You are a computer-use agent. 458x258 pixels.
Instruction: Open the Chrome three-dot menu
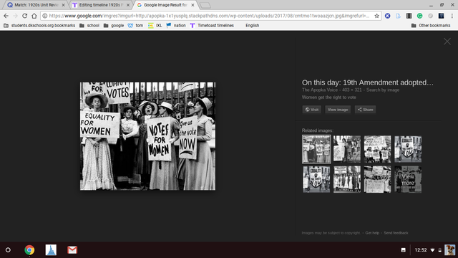tap(452, 16)
